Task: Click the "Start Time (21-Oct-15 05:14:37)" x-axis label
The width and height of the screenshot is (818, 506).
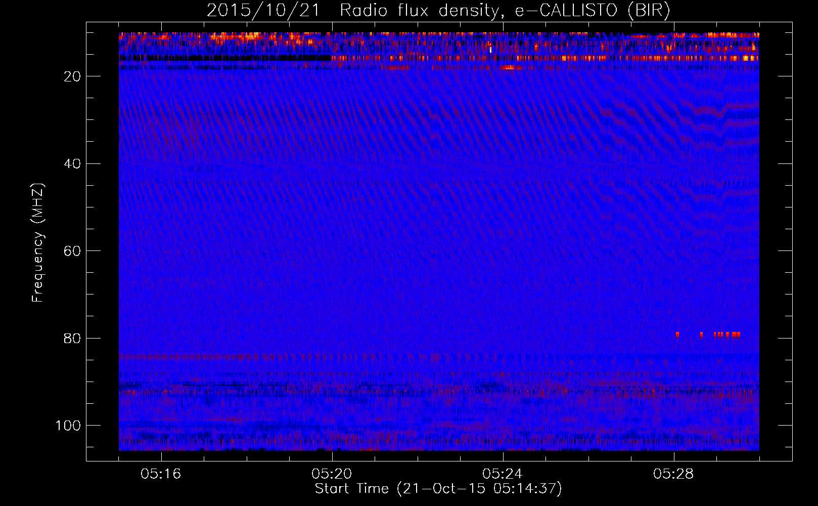Action: [x=438, y=489]
